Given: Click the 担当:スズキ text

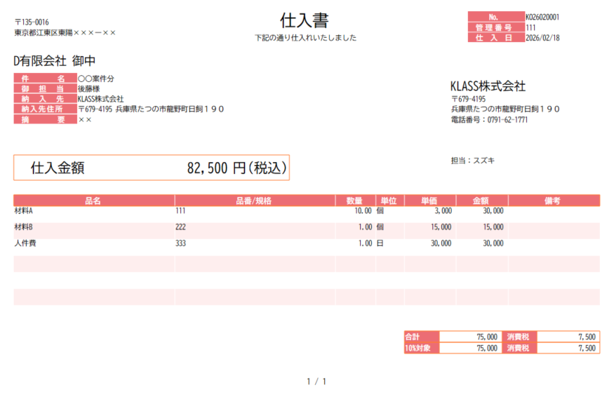Looking at the screenshot, I should click(472, 161).
